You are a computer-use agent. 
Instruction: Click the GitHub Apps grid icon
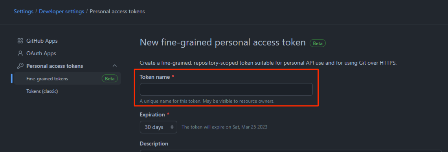pos(20,41)
